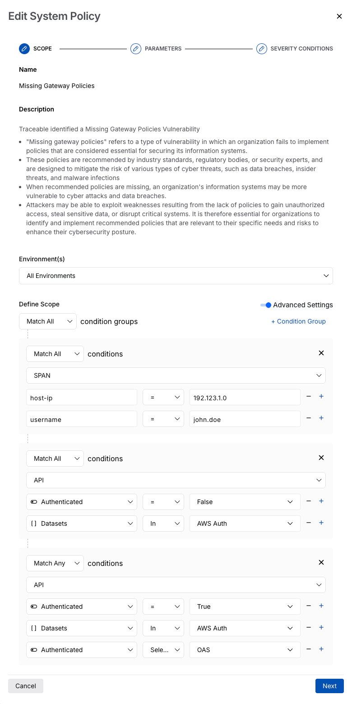Open the Authenticated attribute dropdown with False value

tap(82, 502)
